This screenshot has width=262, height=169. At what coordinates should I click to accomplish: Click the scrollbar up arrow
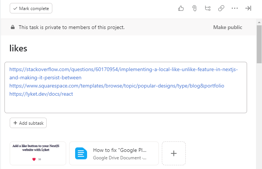pyautogui.click(x=259, y=22)
